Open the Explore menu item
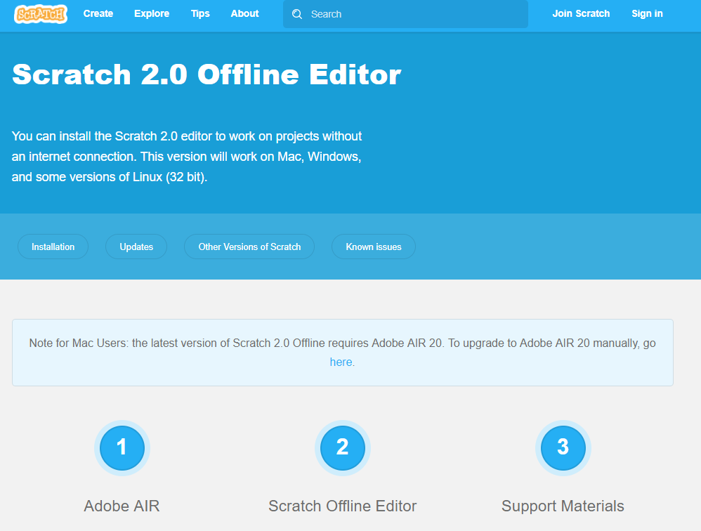The height and width of the screenshot is (531, 701). [152, 14]
